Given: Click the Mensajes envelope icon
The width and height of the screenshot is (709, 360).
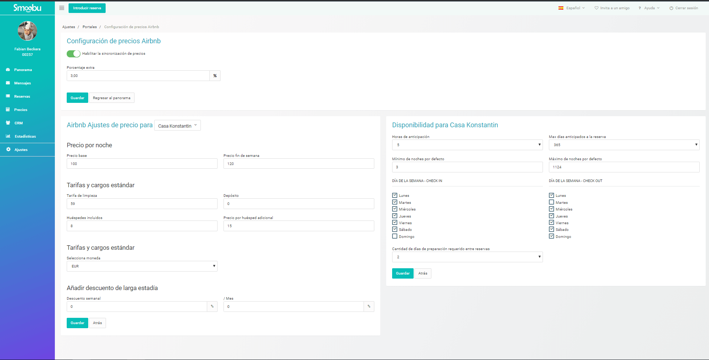Looking at the screenshot, I should click(x=8, y=83).
